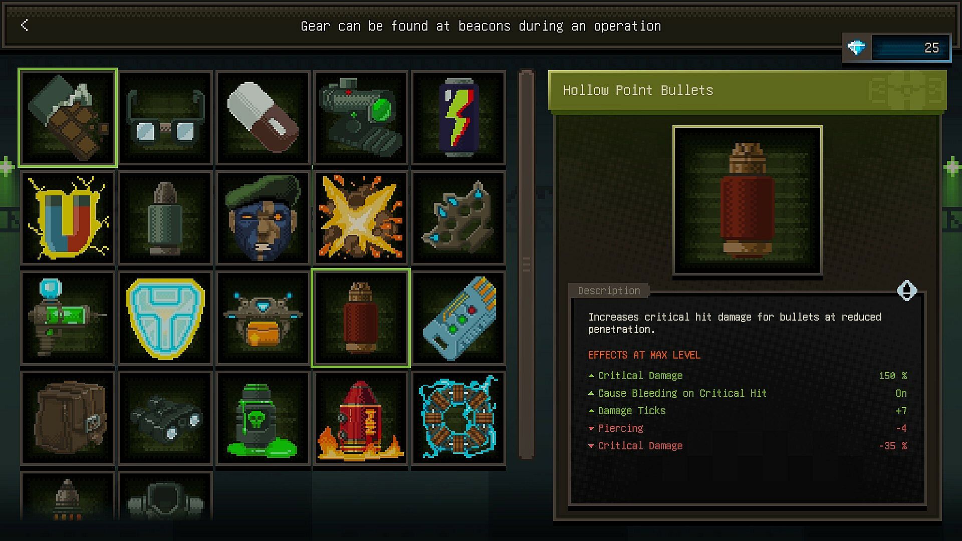Select the Hollow Point Bullets grid tile
Viewport: 962px width, 541px height.
click(x=361, y=318)
